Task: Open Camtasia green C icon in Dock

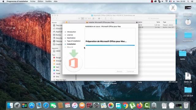Action: point(147,105)
